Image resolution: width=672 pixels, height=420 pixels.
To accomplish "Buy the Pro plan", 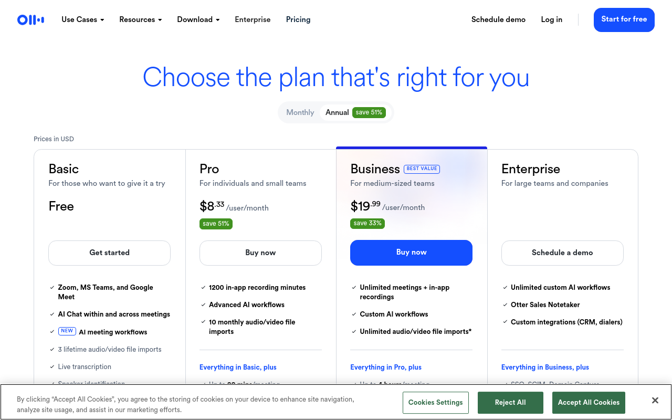I will pos(260,253).
